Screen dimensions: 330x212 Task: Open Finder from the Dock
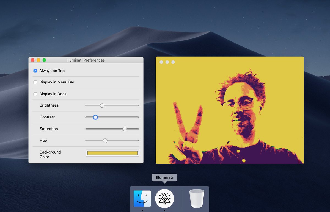(142, 198)
